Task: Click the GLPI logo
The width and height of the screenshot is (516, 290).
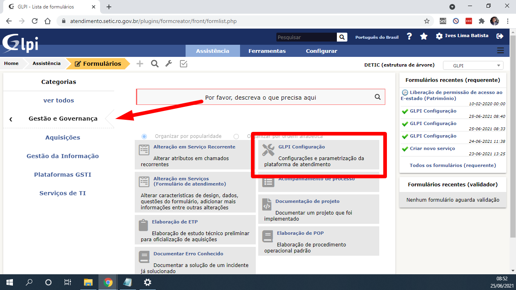Action: 20,43
